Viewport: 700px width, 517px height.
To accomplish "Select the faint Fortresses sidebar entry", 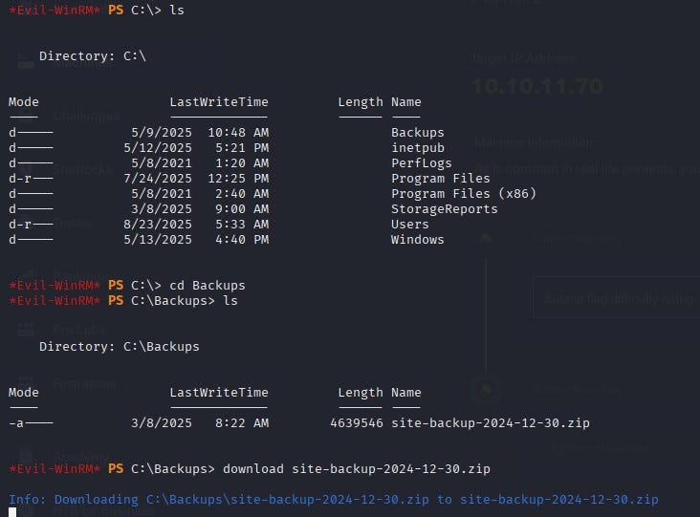I will (x=84, y=384).
